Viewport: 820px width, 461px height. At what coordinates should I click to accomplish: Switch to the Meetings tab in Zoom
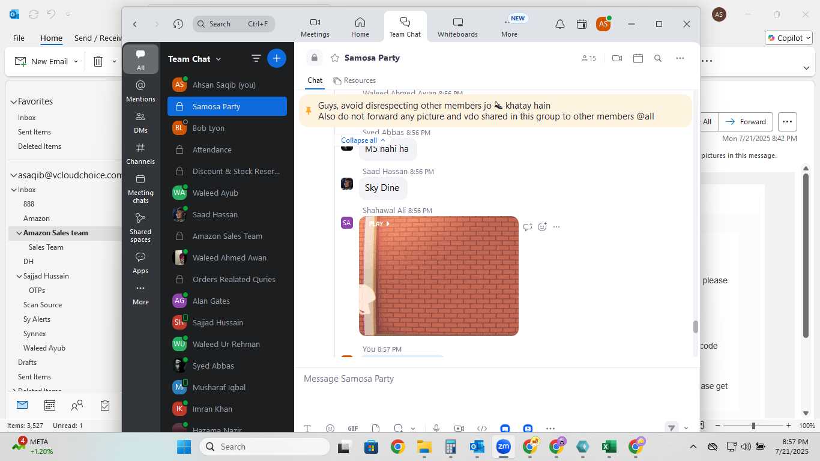(315, 28)
